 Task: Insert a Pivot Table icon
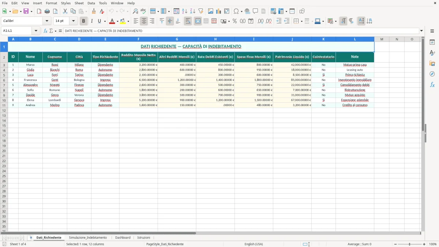coord(226,11)
